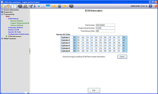Click the Fuel Delivery Rate field
This screenshot has width=158, height=94.
tap(105, 31)
